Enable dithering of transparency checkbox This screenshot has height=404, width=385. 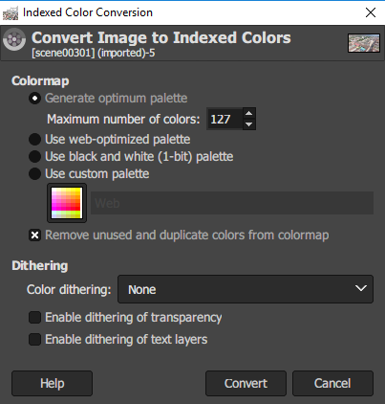[x=34, y=318]
